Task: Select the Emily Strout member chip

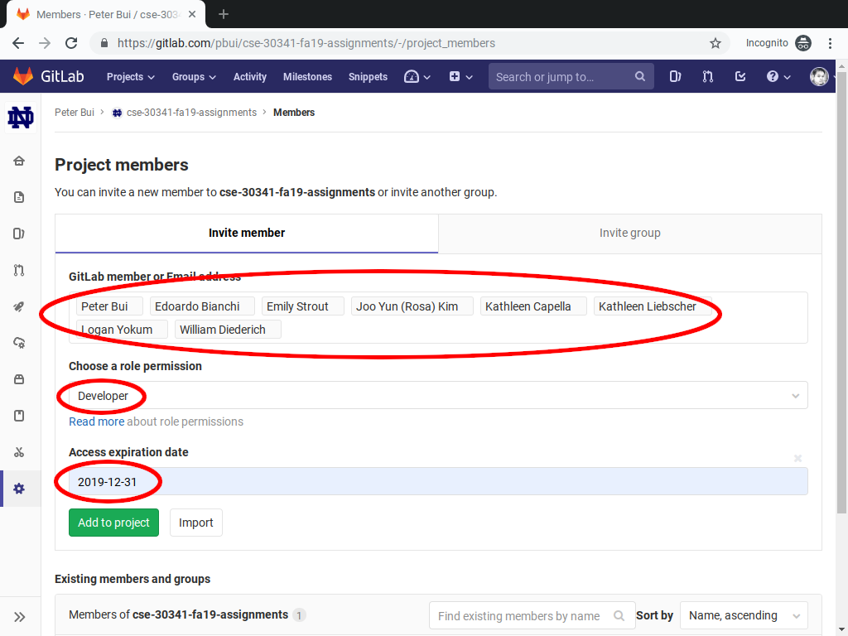Action: [303, 306]
